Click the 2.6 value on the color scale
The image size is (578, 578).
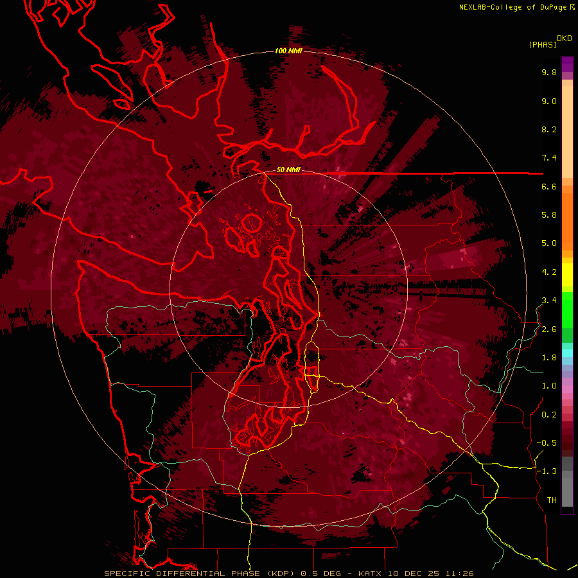(549, 329)
